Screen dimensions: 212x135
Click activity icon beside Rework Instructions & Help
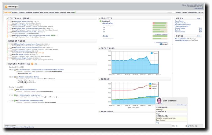pos(15,77)
